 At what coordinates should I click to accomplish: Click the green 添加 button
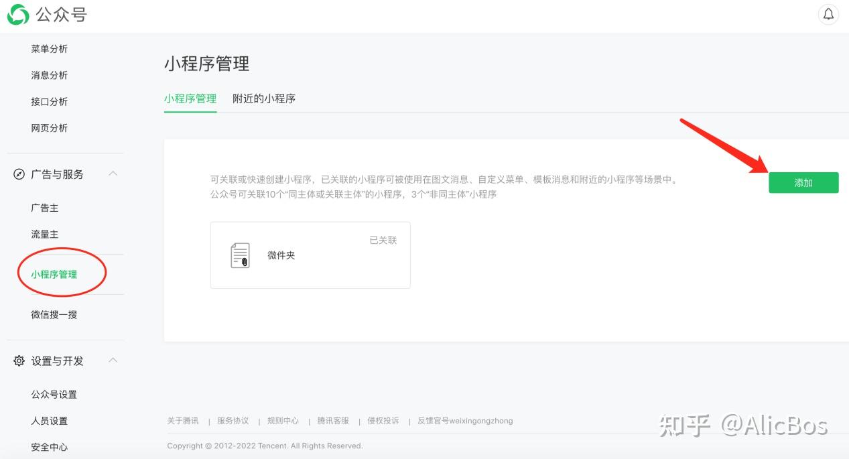803,183
